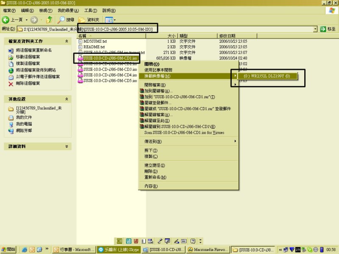Open the 開始 Start menu
Viewport: 339px width, 254px height.
coord(8,250)
